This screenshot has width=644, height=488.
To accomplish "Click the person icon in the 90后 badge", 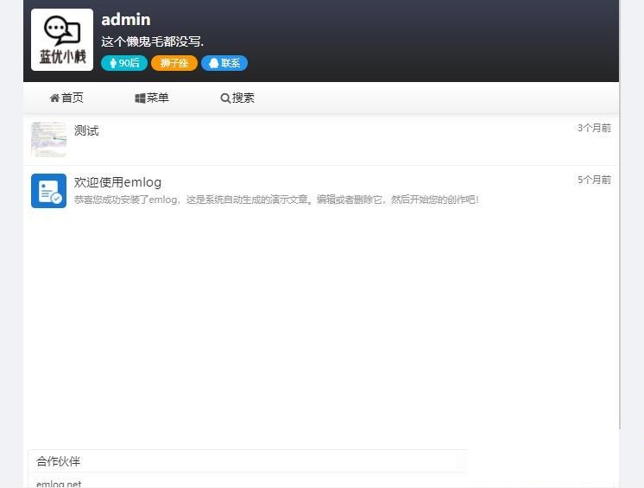I will (x=113, y=63).
